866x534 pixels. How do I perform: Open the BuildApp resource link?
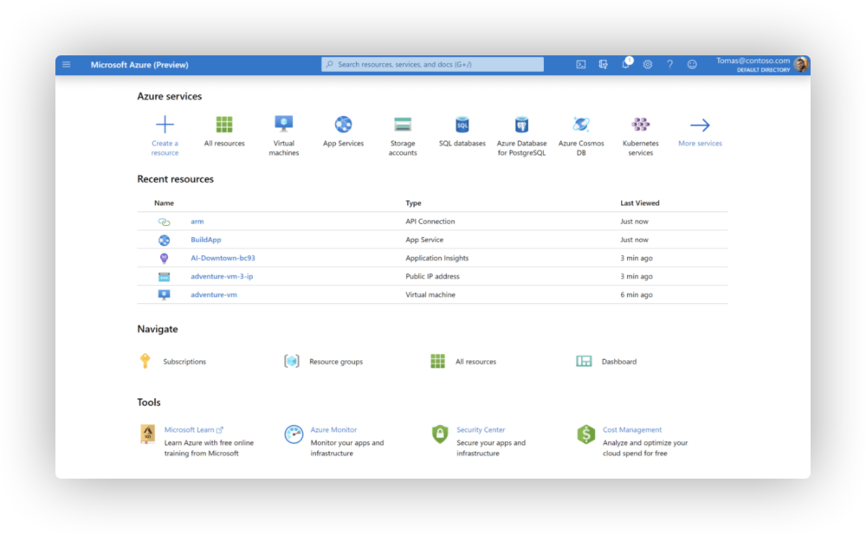[206, 240]
